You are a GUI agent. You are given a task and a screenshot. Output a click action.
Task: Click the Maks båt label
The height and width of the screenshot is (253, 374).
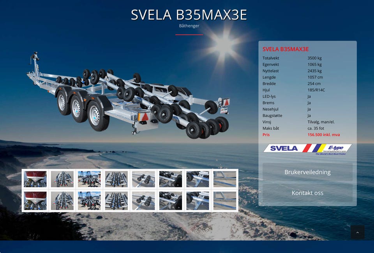(x=271, y=128)
